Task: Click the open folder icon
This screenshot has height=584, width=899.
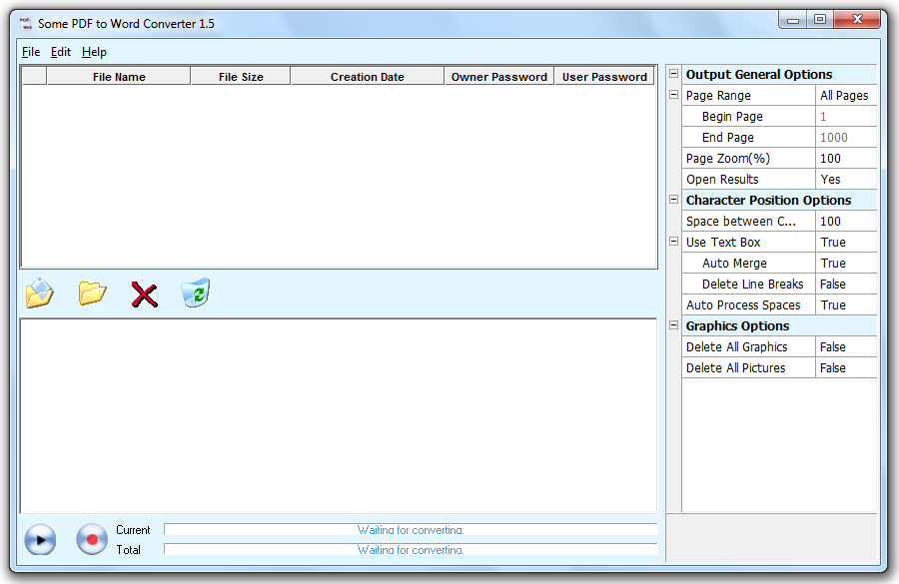Action: [92, 292]
